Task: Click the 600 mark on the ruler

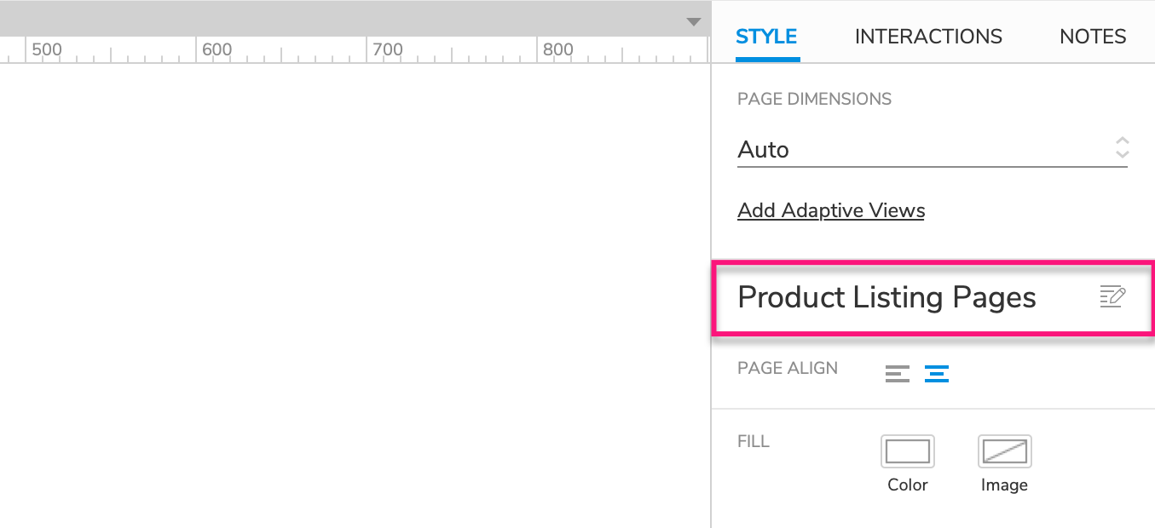Action: [217, 49]
